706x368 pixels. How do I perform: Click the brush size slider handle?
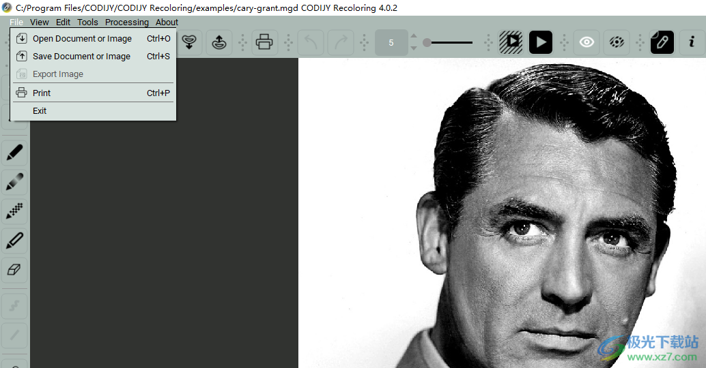coord(427,42)
